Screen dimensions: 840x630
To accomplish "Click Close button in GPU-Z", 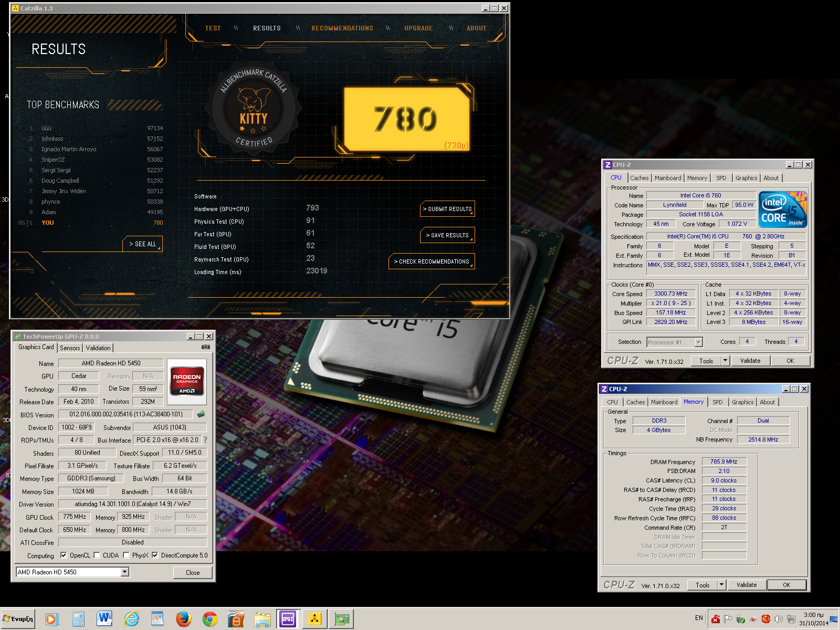I will click(x=193, y=573).
